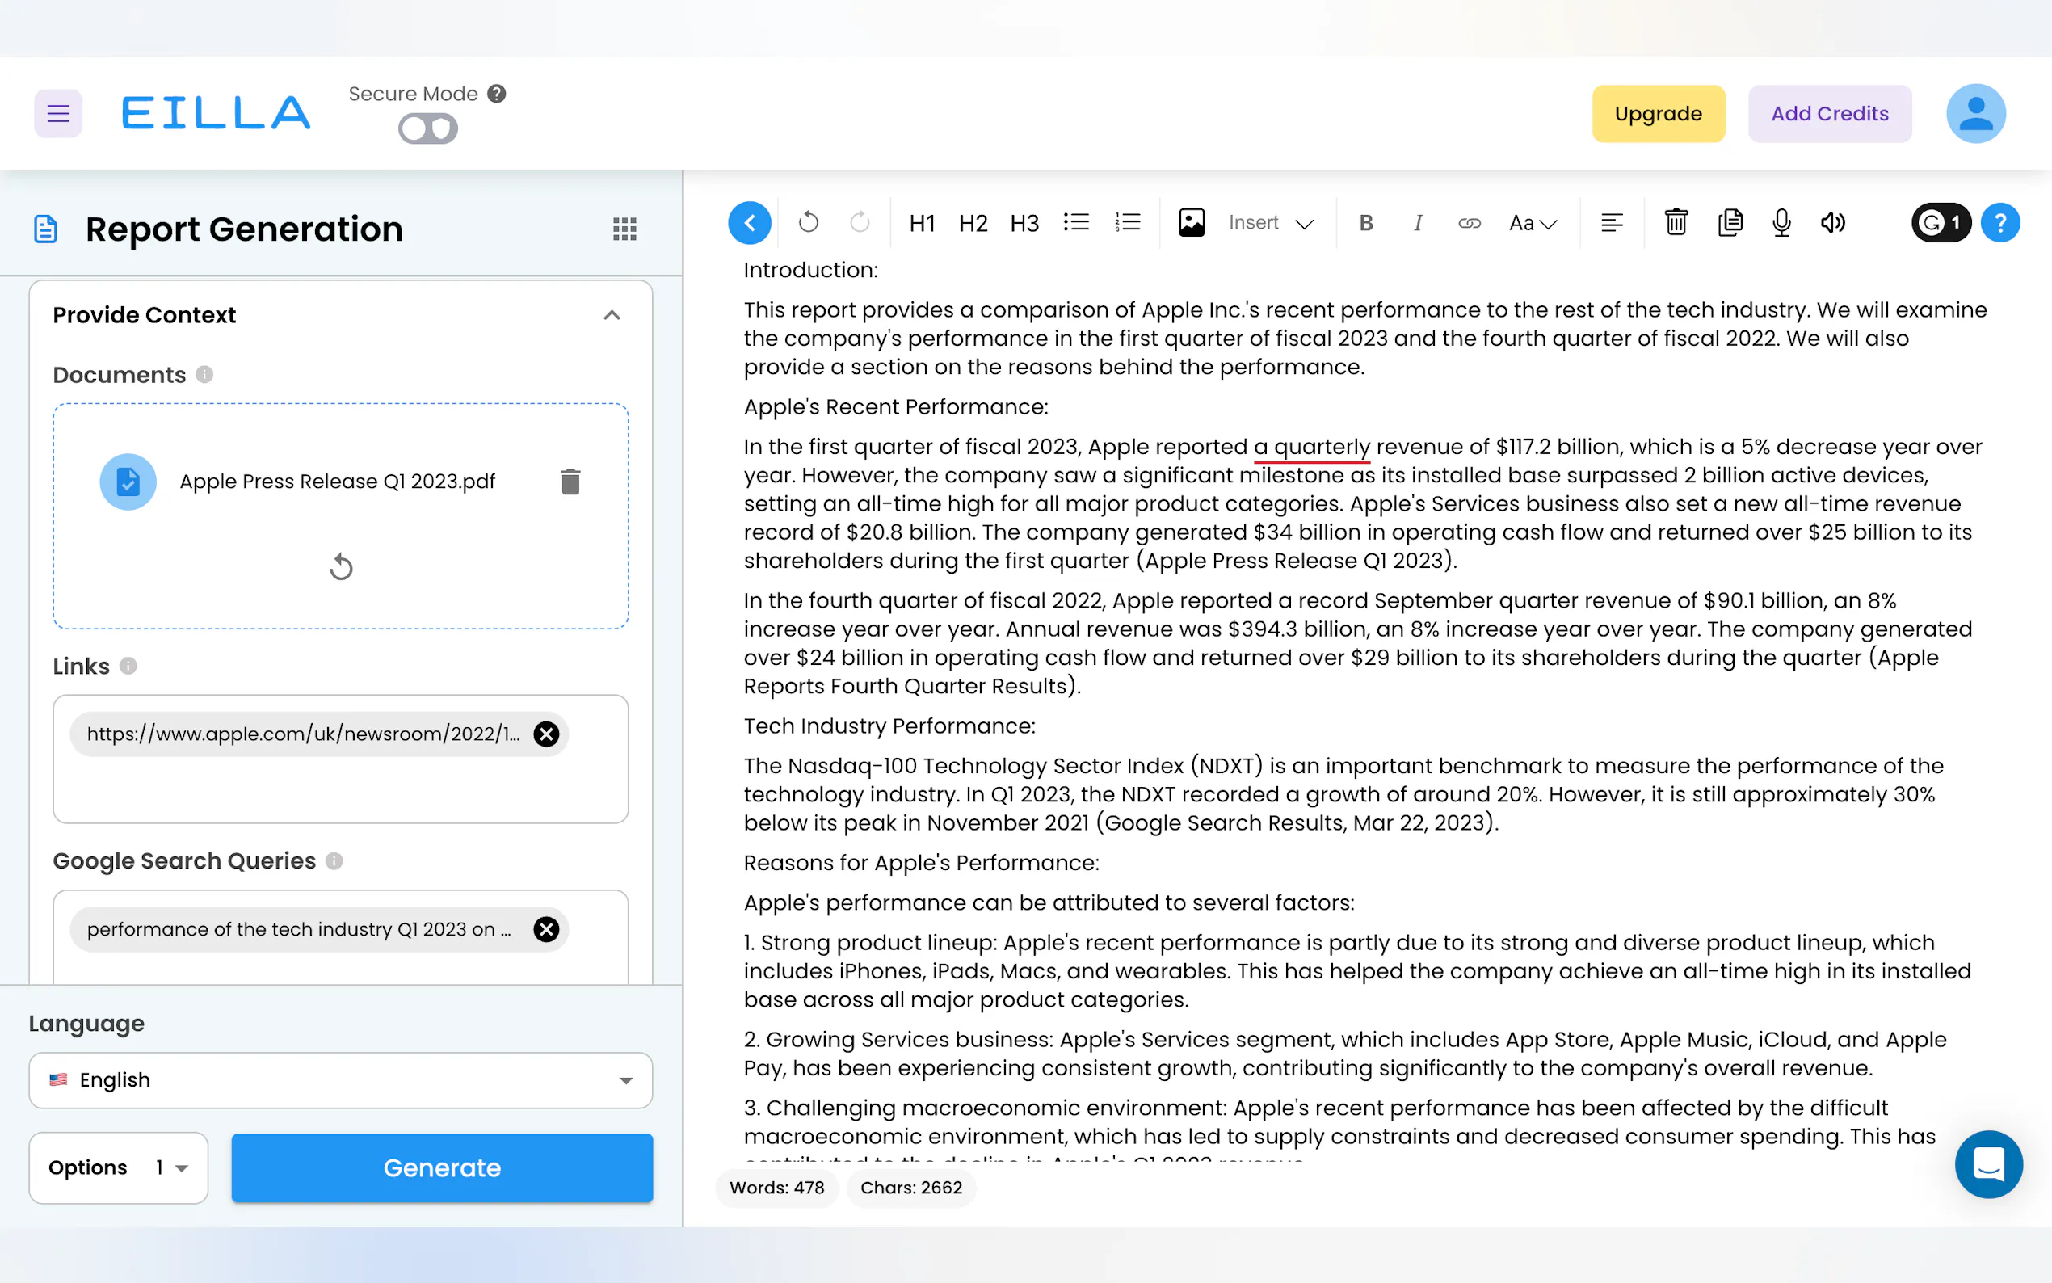Open the Insert dropdown menu

click(x=1270, y=223)
